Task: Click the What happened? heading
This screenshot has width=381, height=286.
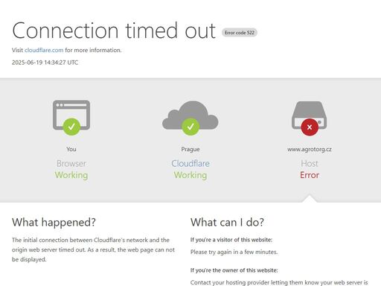Action: pos(54,222)
